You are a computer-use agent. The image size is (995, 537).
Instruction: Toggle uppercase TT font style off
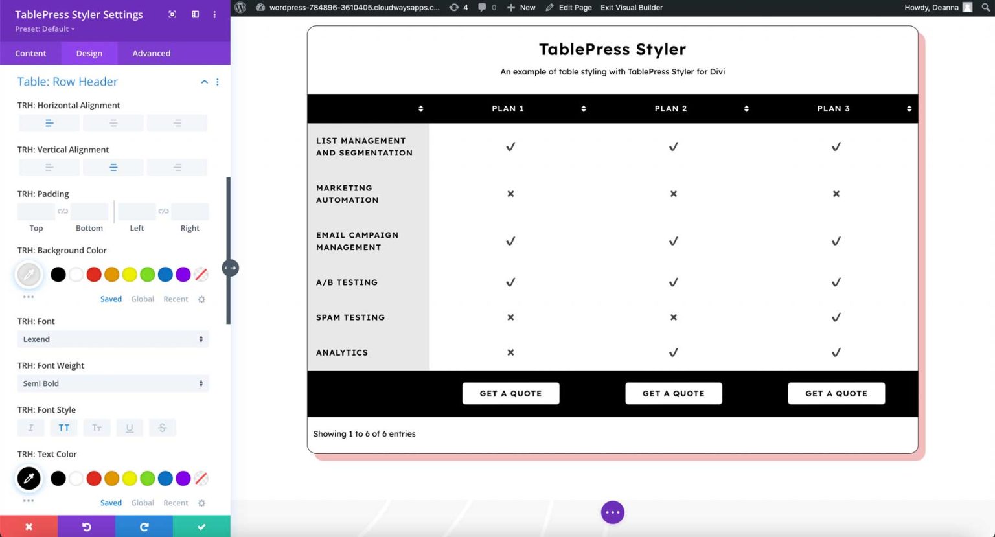(63, 428)
